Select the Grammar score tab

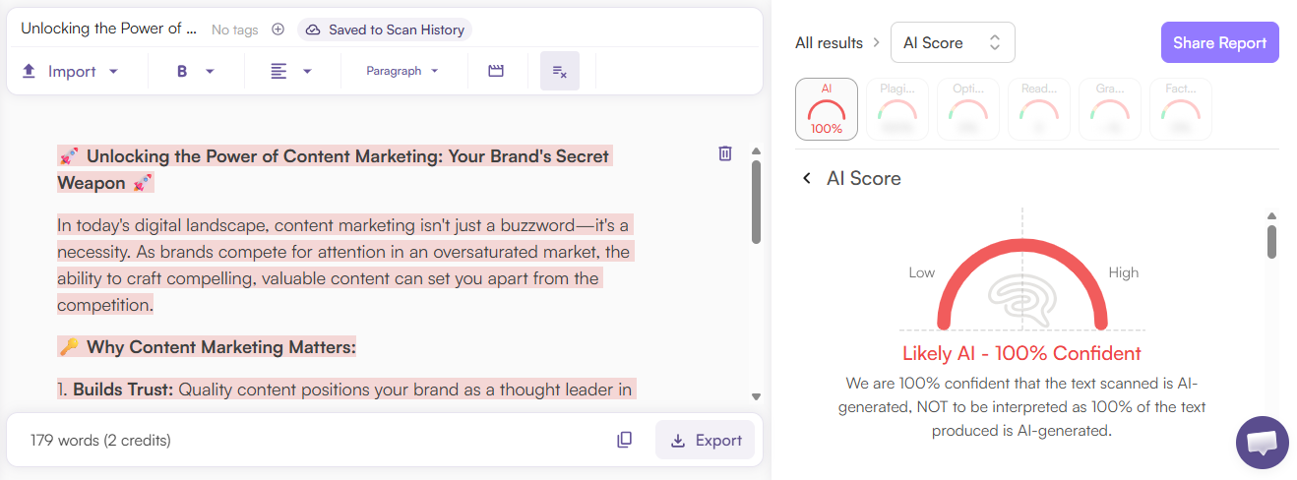tap(1110, 109)
